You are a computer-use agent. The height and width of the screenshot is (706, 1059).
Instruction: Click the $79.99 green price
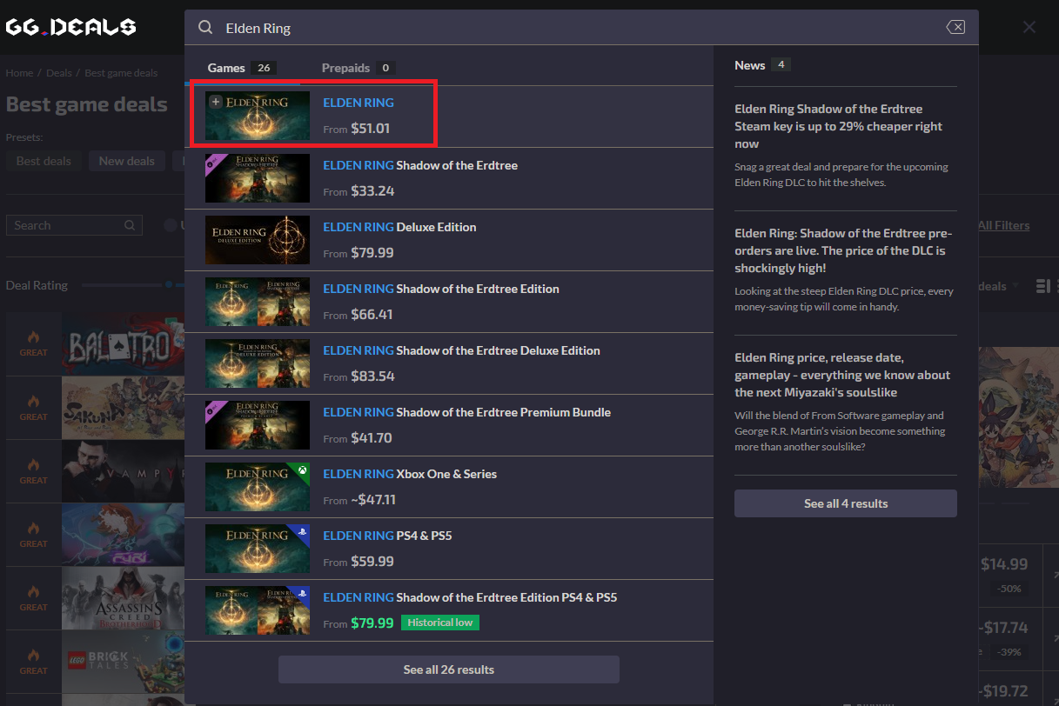click(x=372, y=623)
